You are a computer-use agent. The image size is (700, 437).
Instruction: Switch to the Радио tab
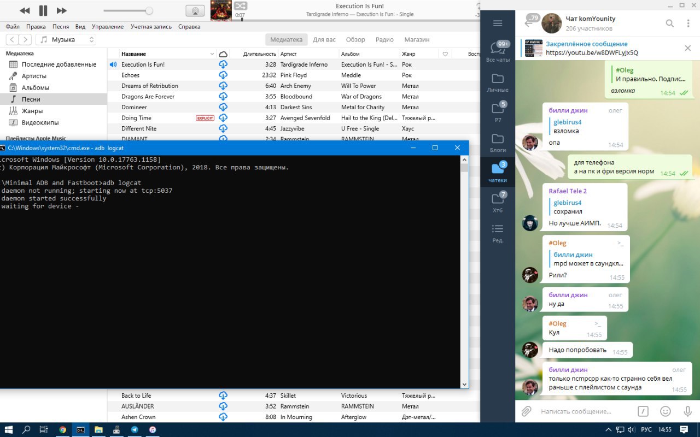pyautogui.click(x=385, y=39)
